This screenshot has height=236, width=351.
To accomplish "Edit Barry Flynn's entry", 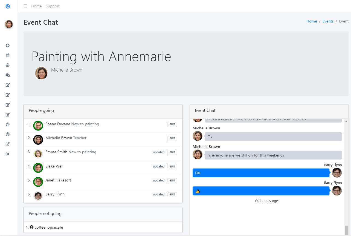I will tap(172, 195).
